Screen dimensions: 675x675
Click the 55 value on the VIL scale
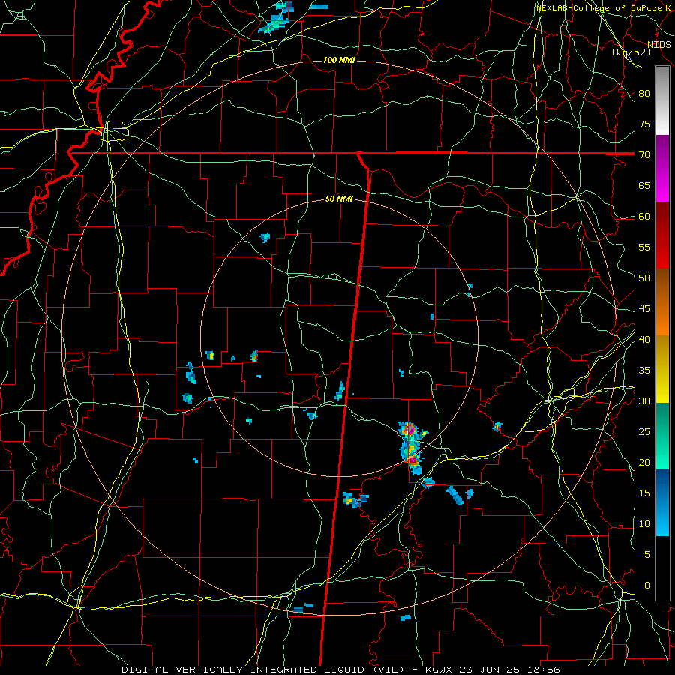[x=644, y=247]
